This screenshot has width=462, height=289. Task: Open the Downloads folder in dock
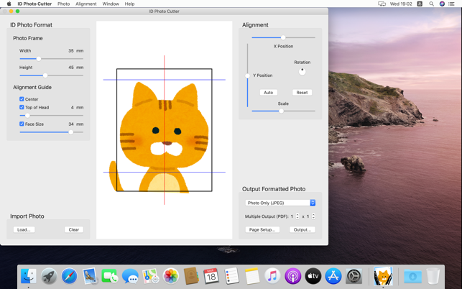click(x=413, y=276)
